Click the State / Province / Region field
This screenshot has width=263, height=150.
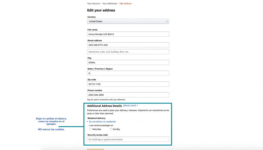(x=128, y=73)
